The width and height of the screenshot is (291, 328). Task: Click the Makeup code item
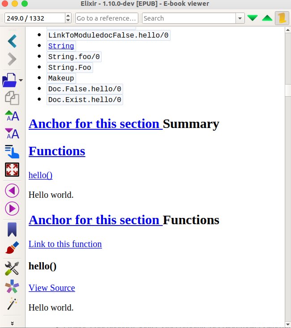coord(61,78)
